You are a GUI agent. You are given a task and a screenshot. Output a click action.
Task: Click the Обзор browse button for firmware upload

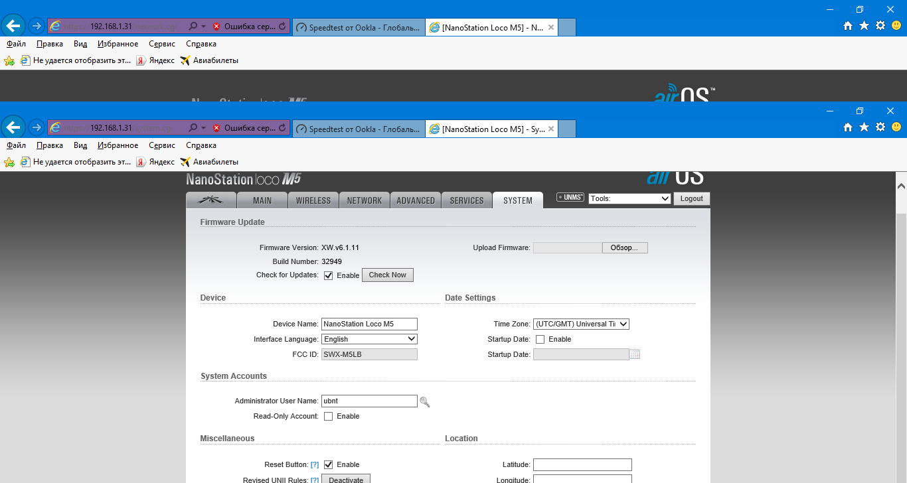(x=624, y=247)
